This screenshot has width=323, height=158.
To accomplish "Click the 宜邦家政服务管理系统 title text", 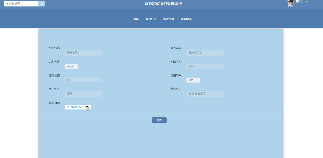I will point(163,4).
